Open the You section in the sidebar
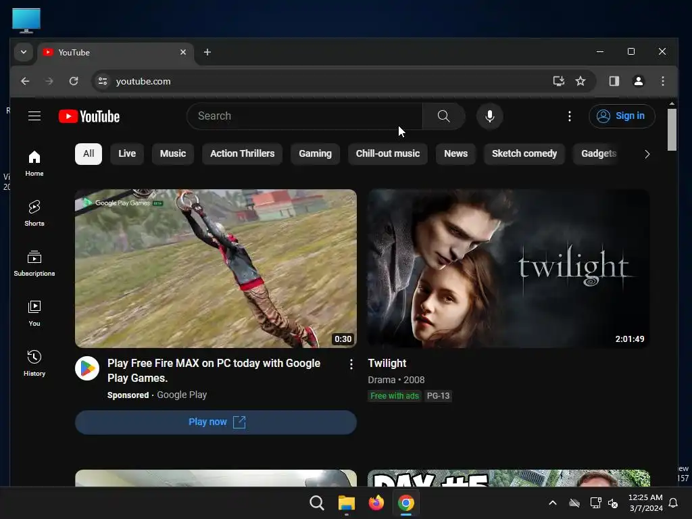Viewport: 692px width, 519px height. [x=34, y=314]
